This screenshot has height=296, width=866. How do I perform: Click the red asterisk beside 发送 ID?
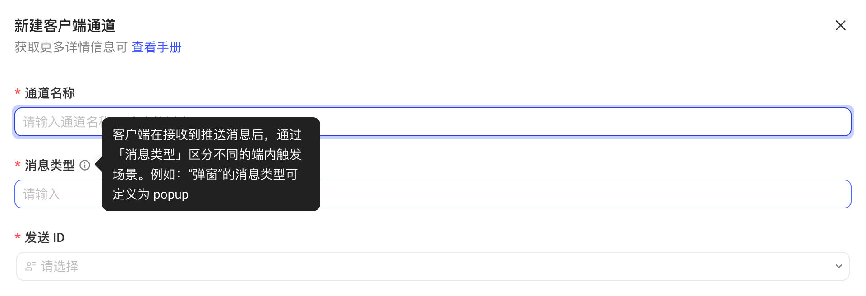click(x=18, y=237)
